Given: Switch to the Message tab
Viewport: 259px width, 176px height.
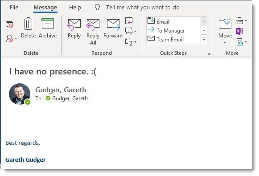Looking at the screenshot, I should pos(45,8).
